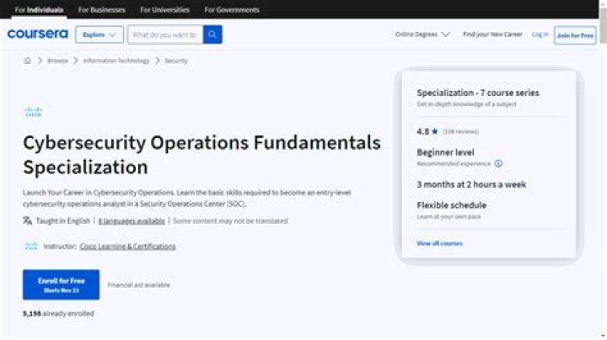This screenshot has height=340, width=607.
Task: Go to Information Technology breadcrumb
Action: click(116, 61)
